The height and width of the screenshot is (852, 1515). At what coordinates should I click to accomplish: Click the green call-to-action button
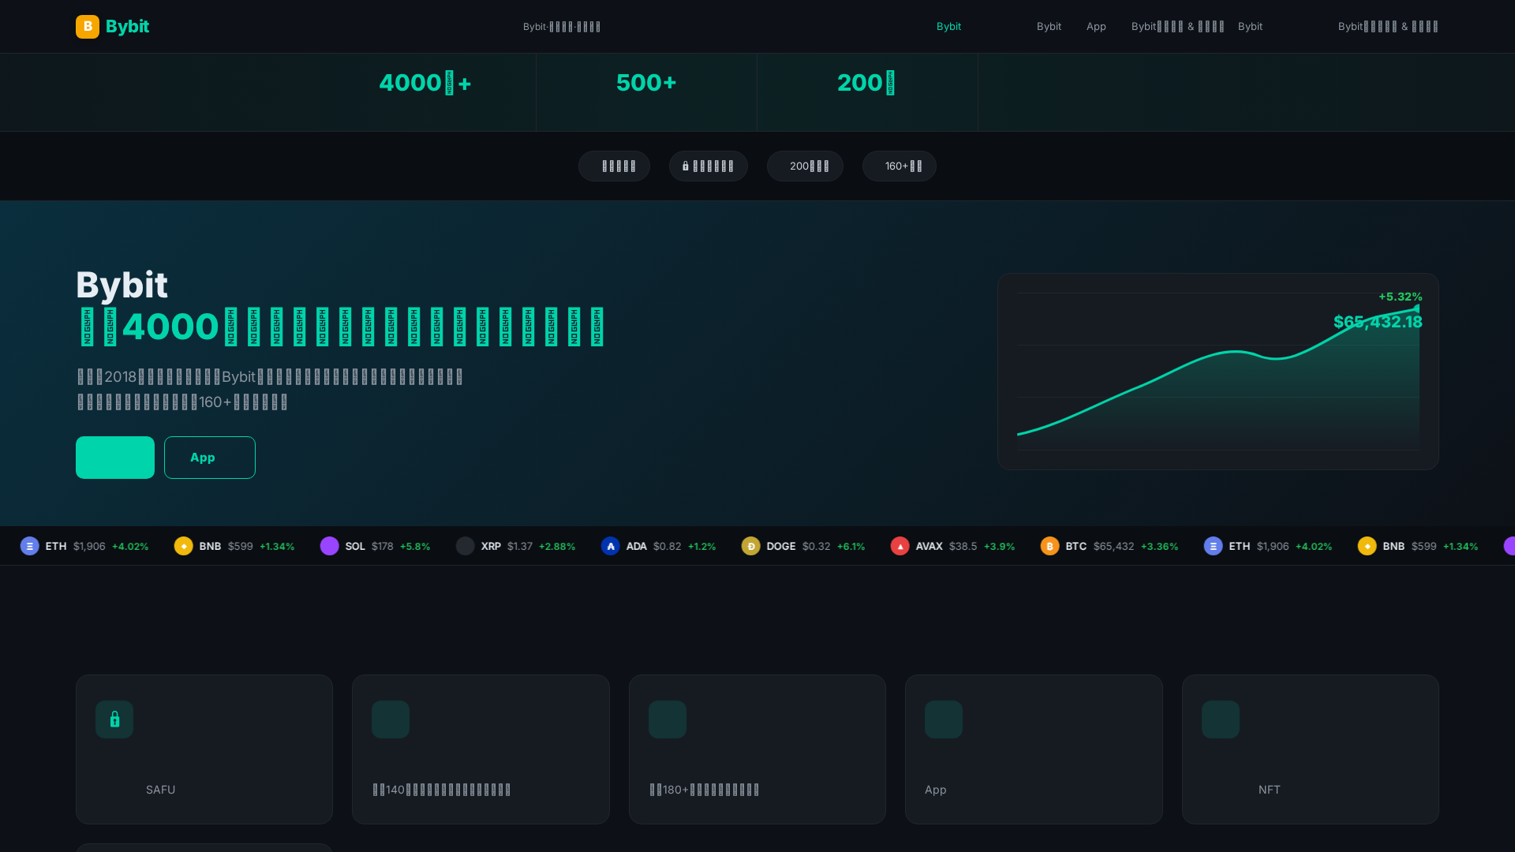click(x=114, y=458)
